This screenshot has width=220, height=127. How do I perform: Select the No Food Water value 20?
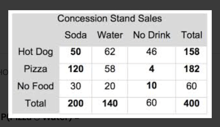point(110,86)
